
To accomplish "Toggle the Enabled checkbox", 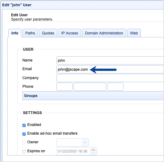I will [24, 125].
